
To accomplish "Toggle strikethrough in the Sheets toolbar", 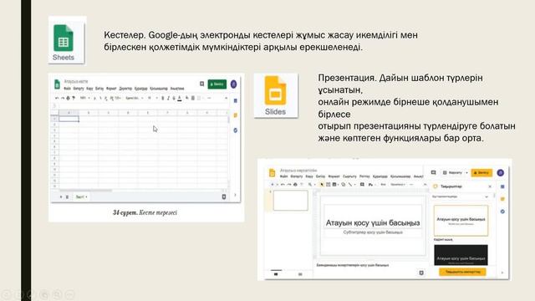I will click(x=174, y=98).
